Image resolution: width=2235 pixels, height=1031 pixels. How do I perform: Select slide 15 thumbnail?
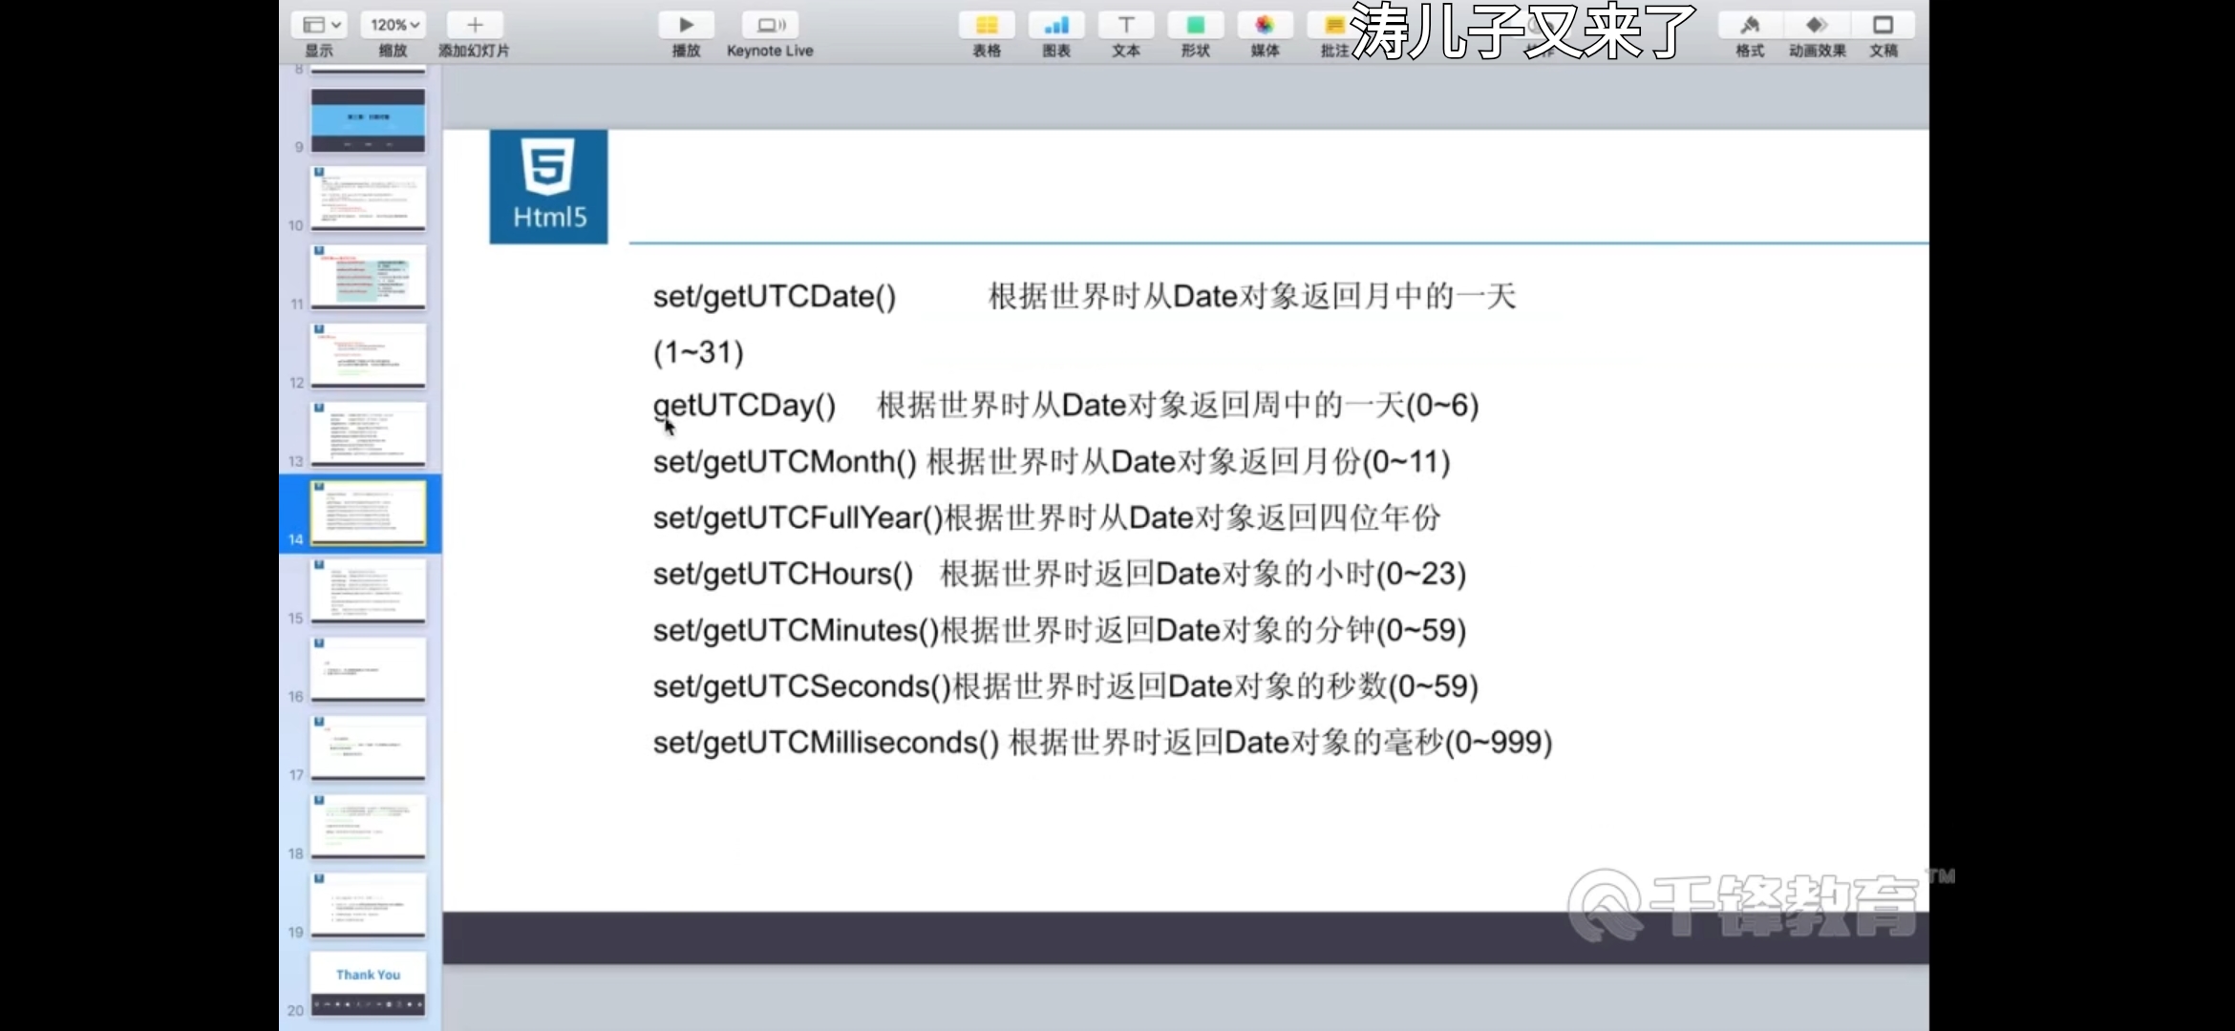click(368, 591)
